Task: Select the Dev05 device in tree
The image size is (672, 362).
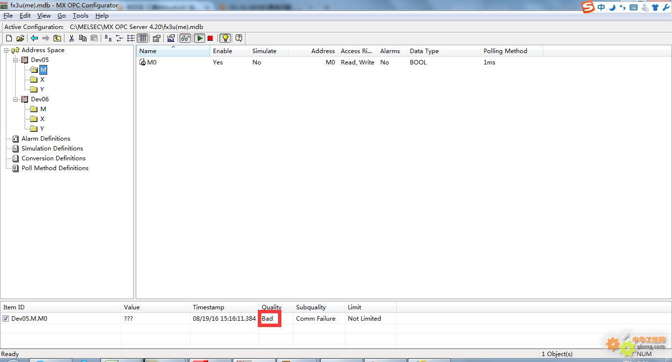Action: click(x=40, y=60)
